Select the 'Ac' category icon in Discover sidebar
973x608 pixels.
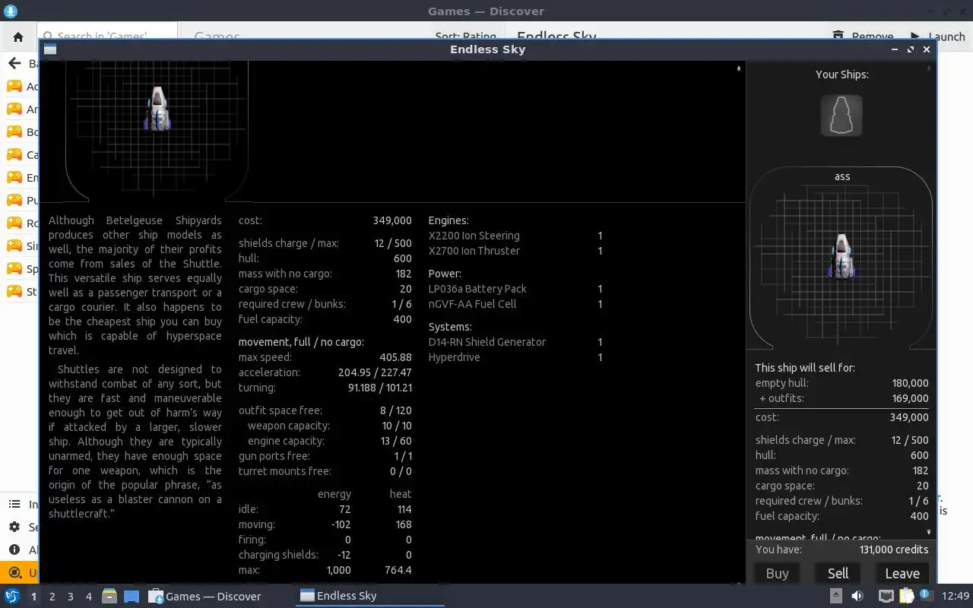pyautogui.click(x=14, y=86)
